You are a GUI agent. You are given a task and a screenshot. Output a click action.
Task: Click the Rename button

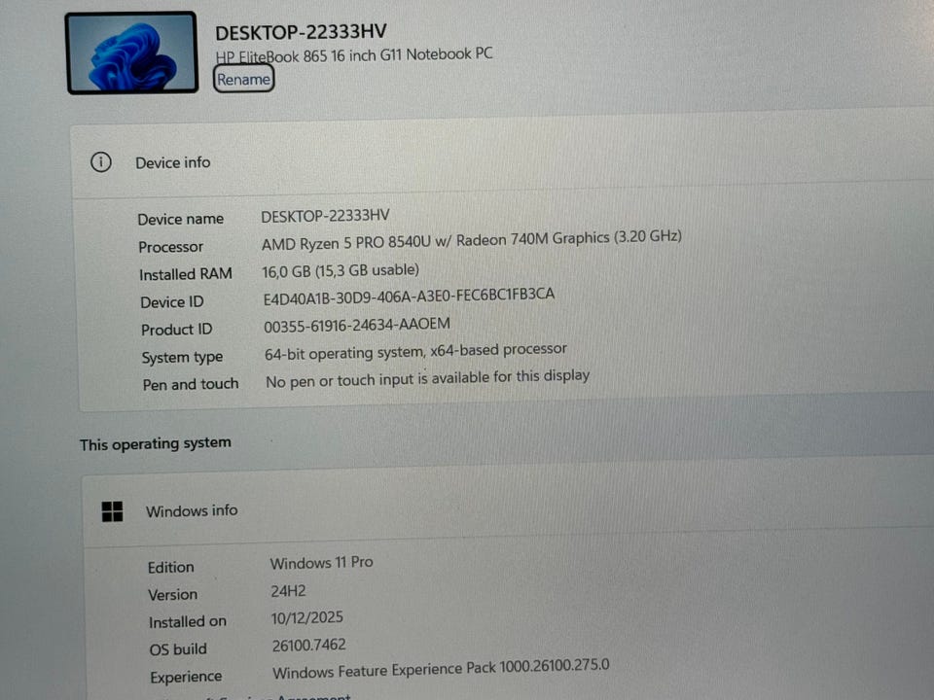(243, 79)
